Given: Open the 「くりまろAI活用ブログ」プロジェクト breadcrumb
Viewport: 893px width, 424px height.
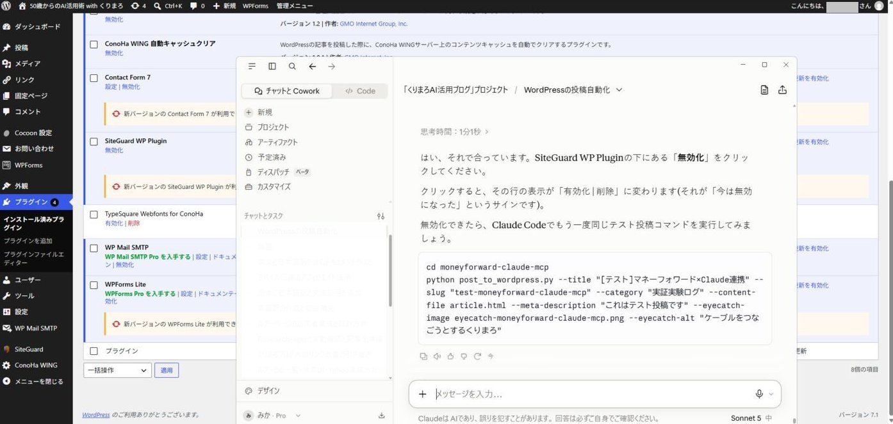Looking at the screenshot, I should click(x=455, y=90).
